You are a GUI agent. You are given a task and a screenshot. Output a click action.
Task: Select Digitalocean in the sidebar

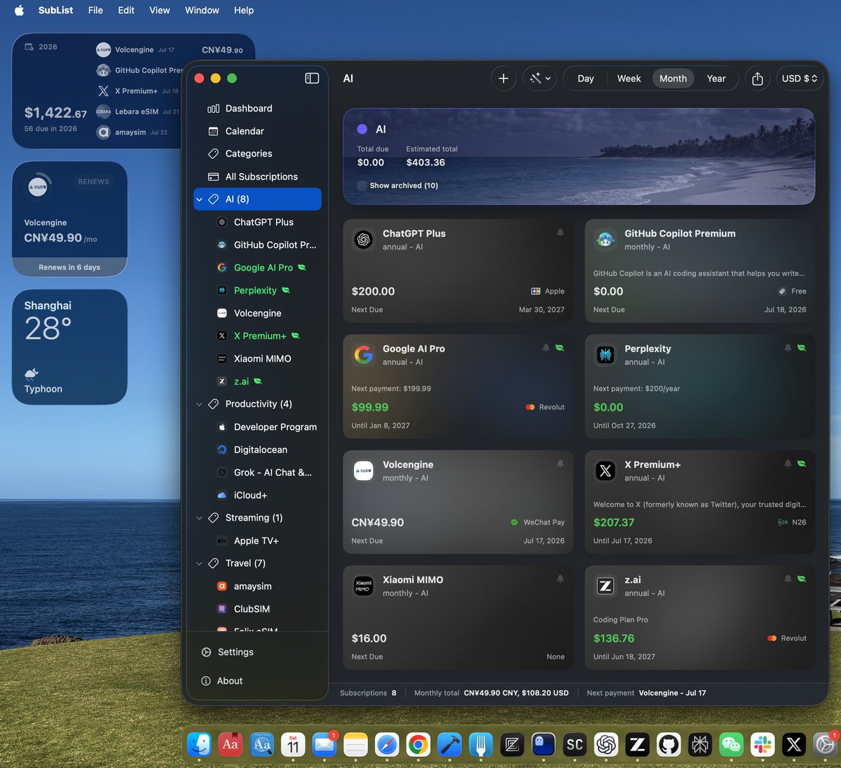click(x=257, y=450)
